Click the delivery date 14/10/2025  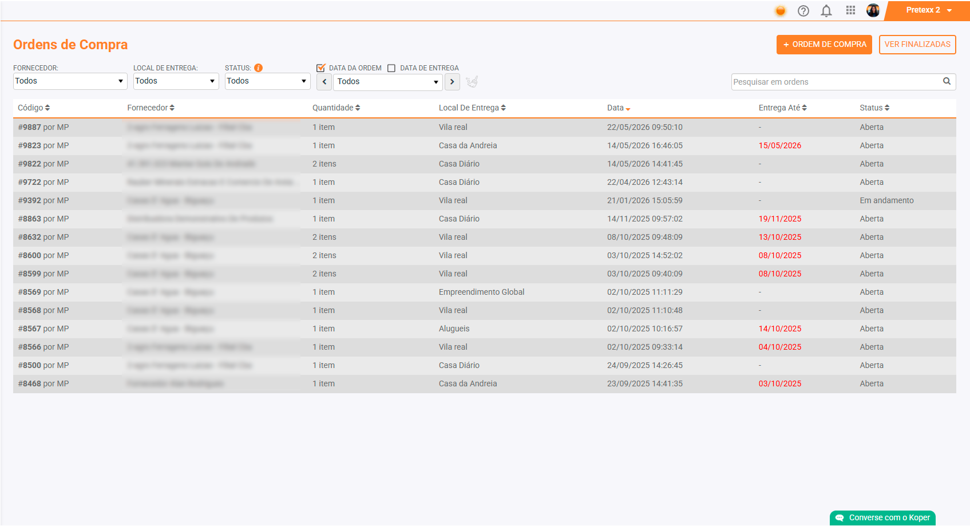click(x=780, y=329)
